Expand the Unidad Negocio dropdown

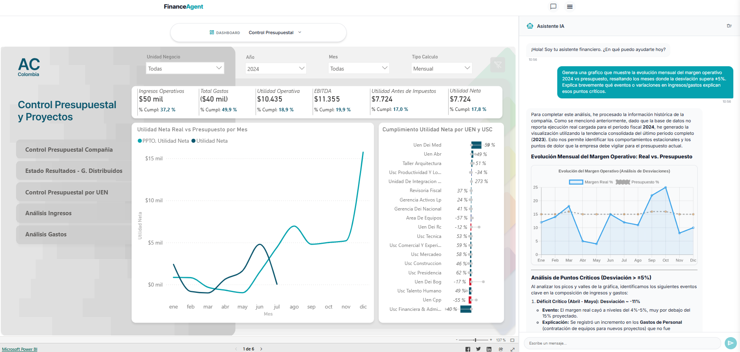(185, 68)
